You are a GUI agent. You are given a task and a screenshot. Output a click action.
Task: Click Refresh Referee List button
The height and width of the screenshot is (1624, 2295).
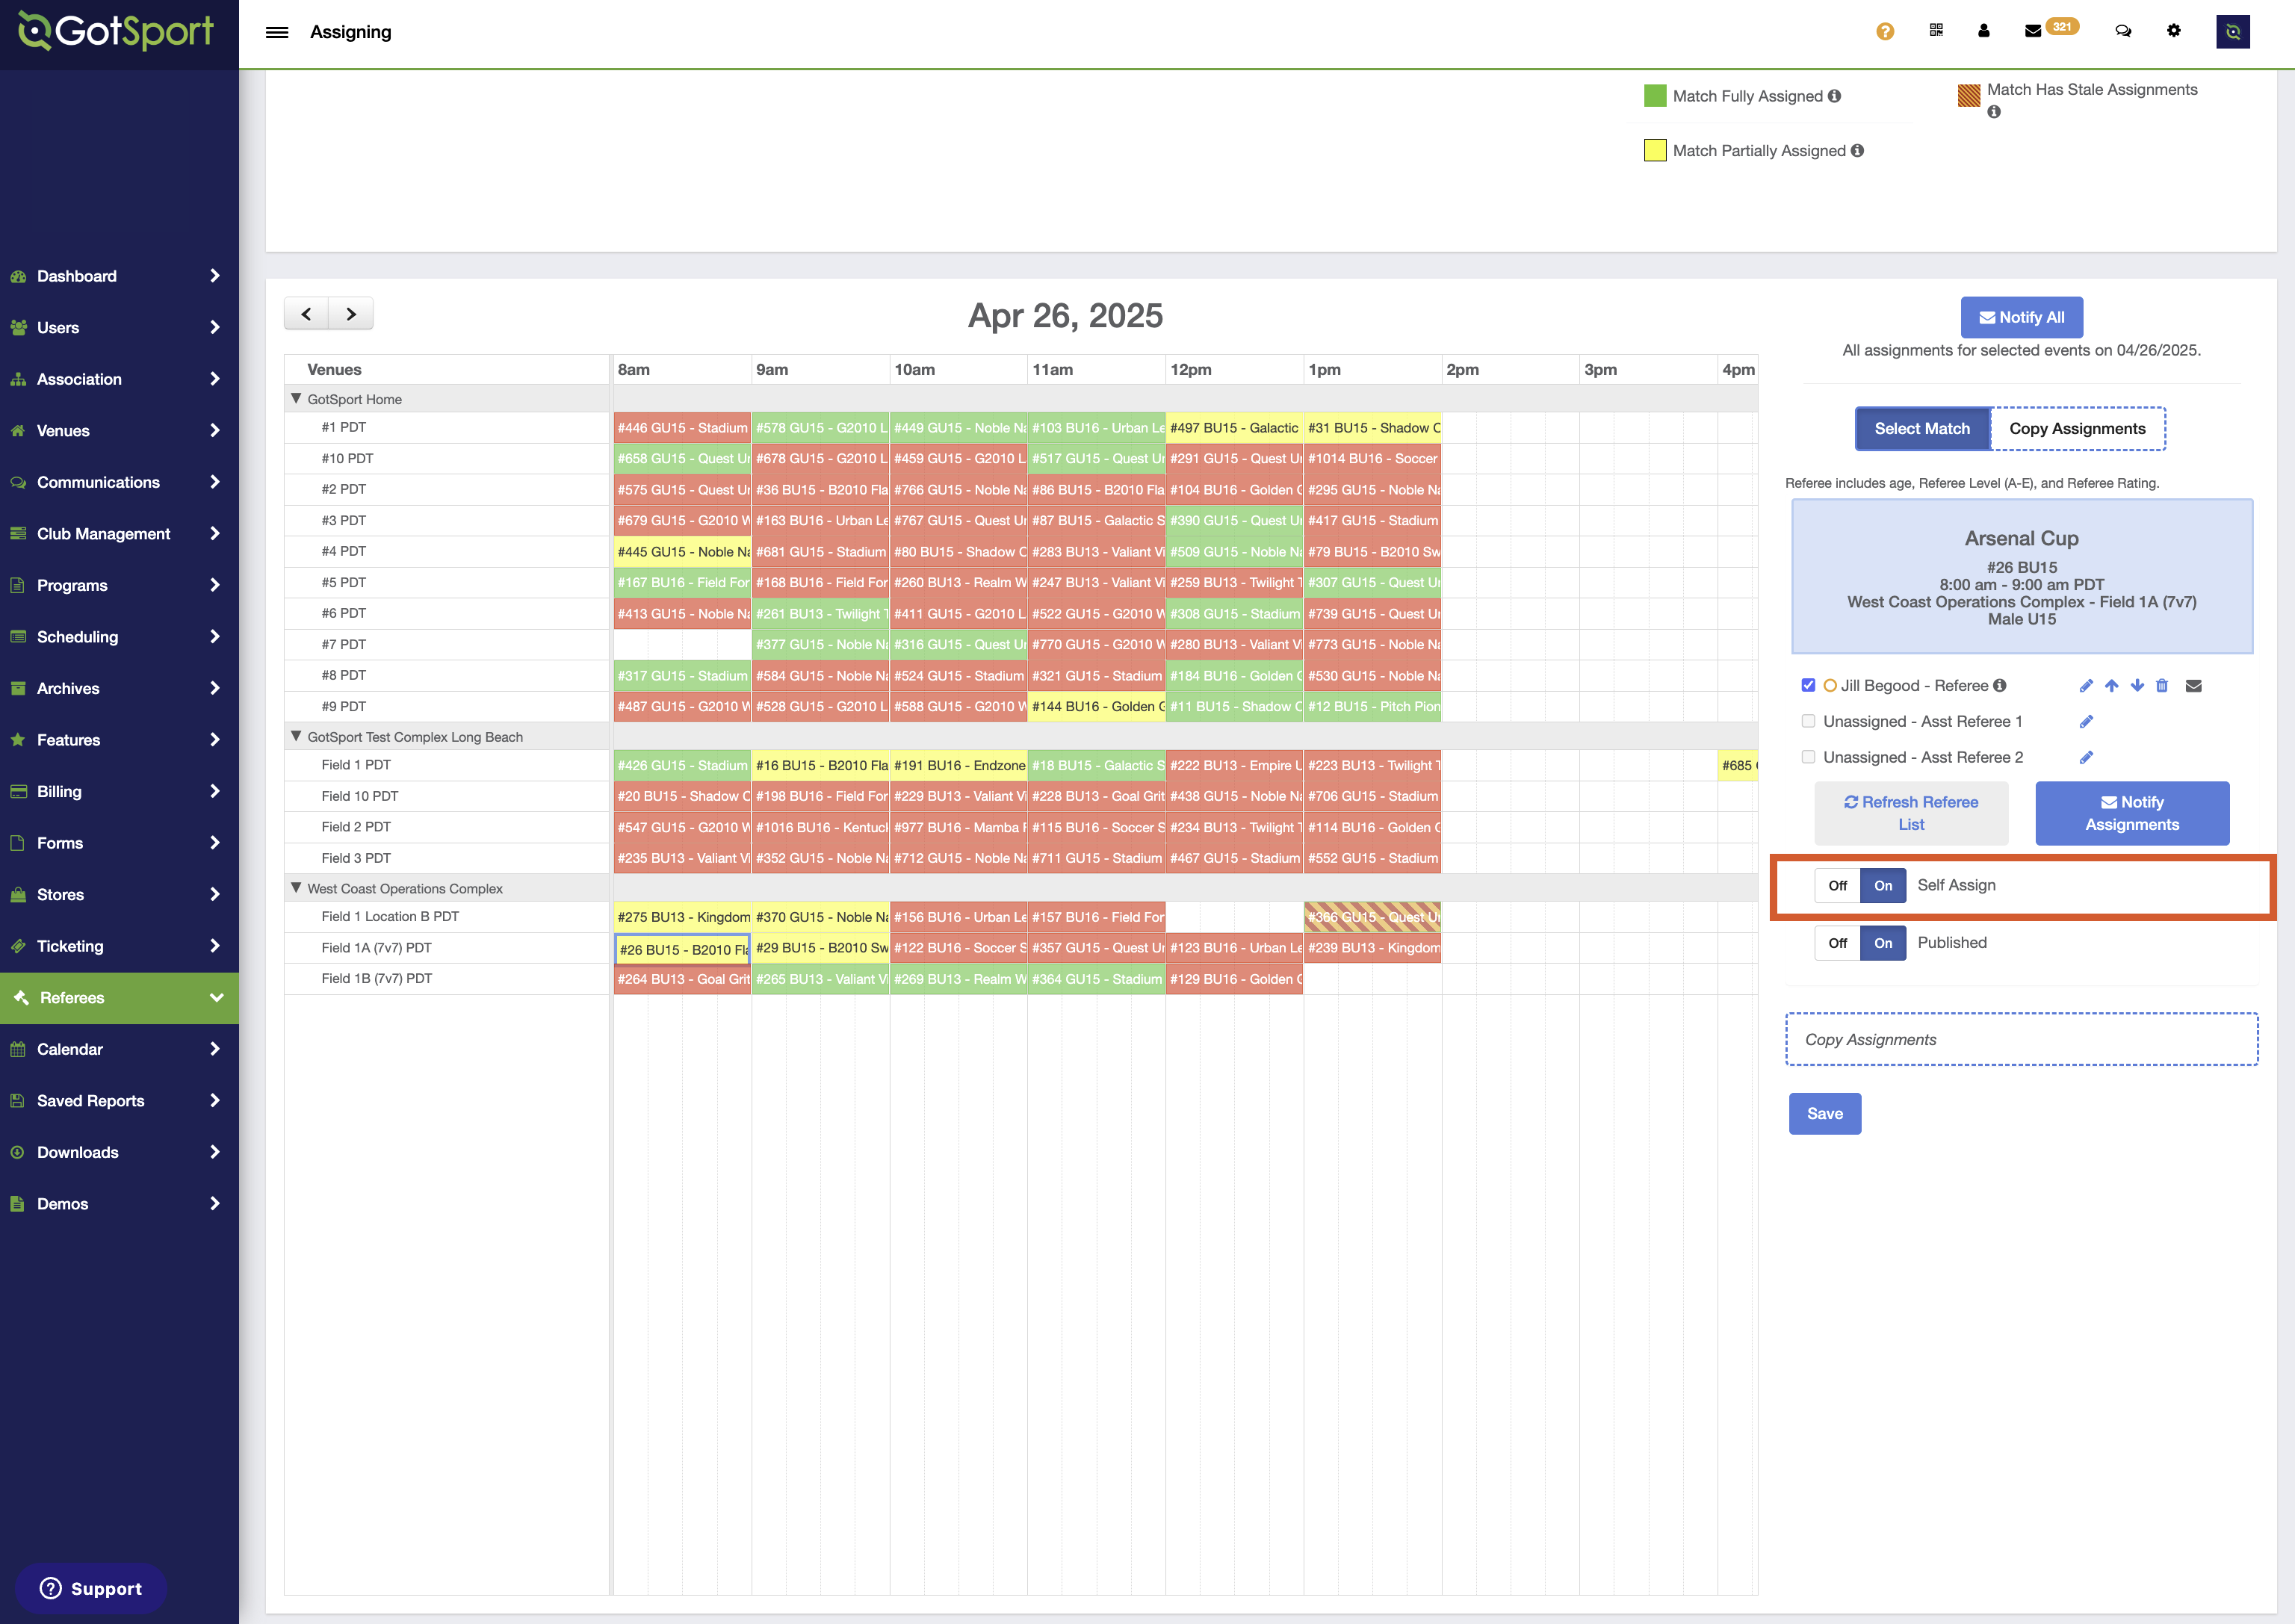coord(1911,813)
